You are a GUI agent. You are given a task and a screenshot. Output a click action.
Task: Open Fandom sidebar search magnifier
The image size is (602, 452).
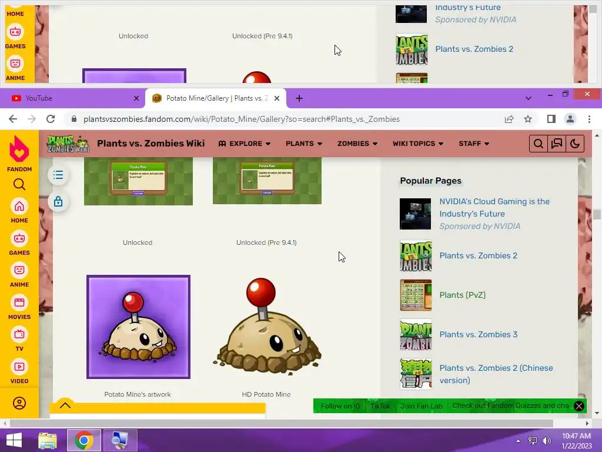click(x=19, y=185)
